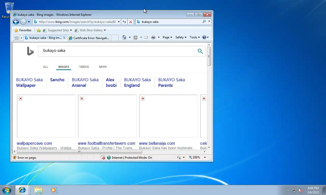Click the Add to Favorites Bar star icon
326x195 pixels.
click(39, 30)
